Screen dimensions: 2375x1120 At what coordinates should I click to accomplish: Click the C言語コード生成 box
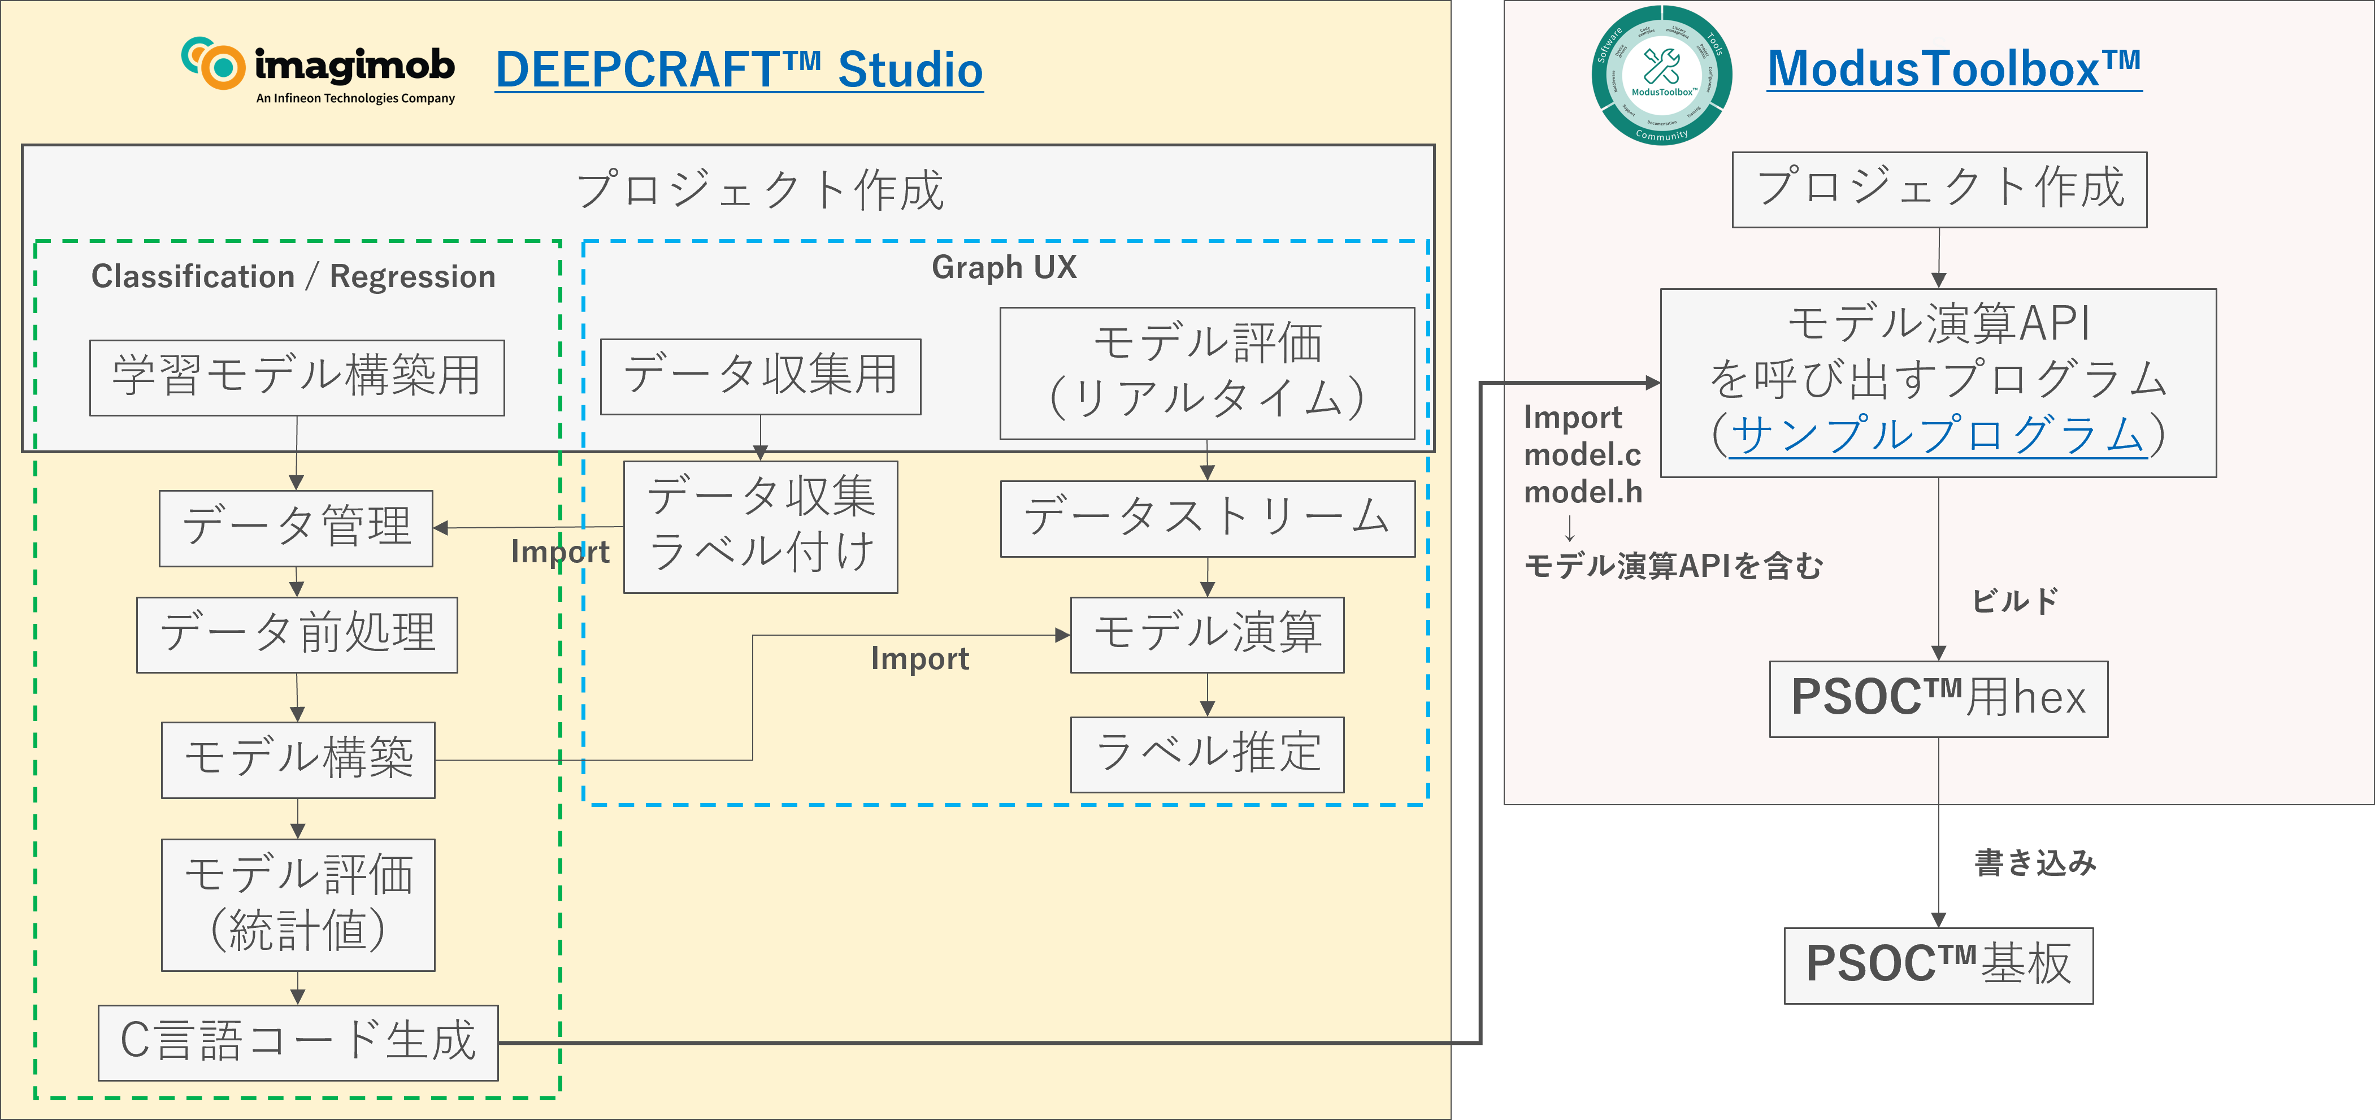[x=298, y=1043]
